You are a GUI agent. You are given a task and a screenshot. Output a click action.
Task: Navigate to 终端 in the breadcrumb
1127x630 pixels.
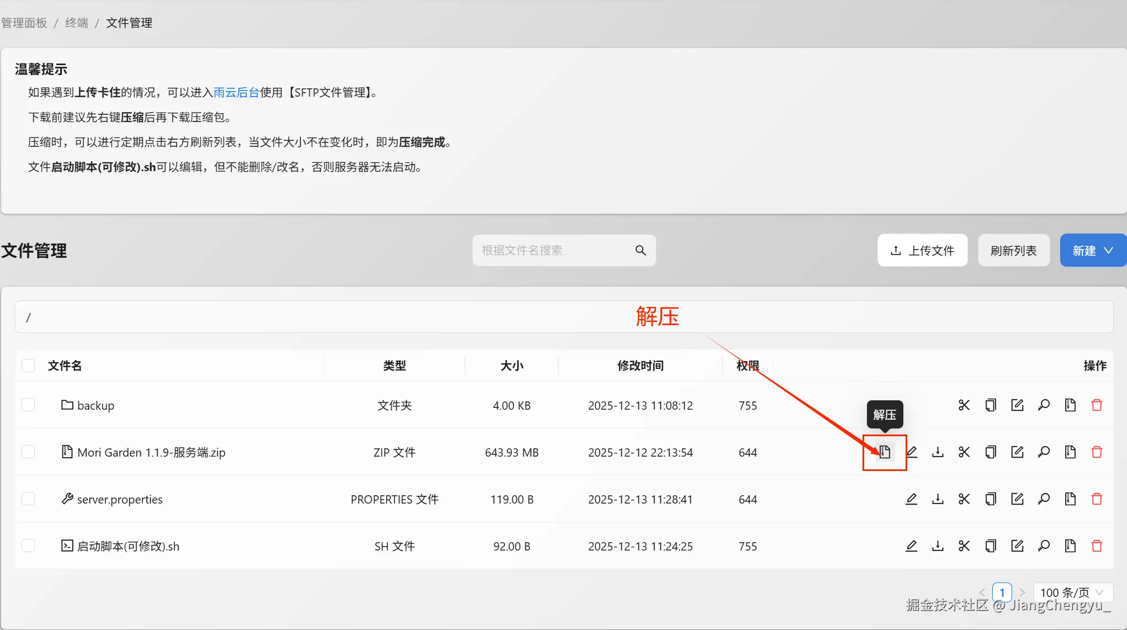coord(76,23)
